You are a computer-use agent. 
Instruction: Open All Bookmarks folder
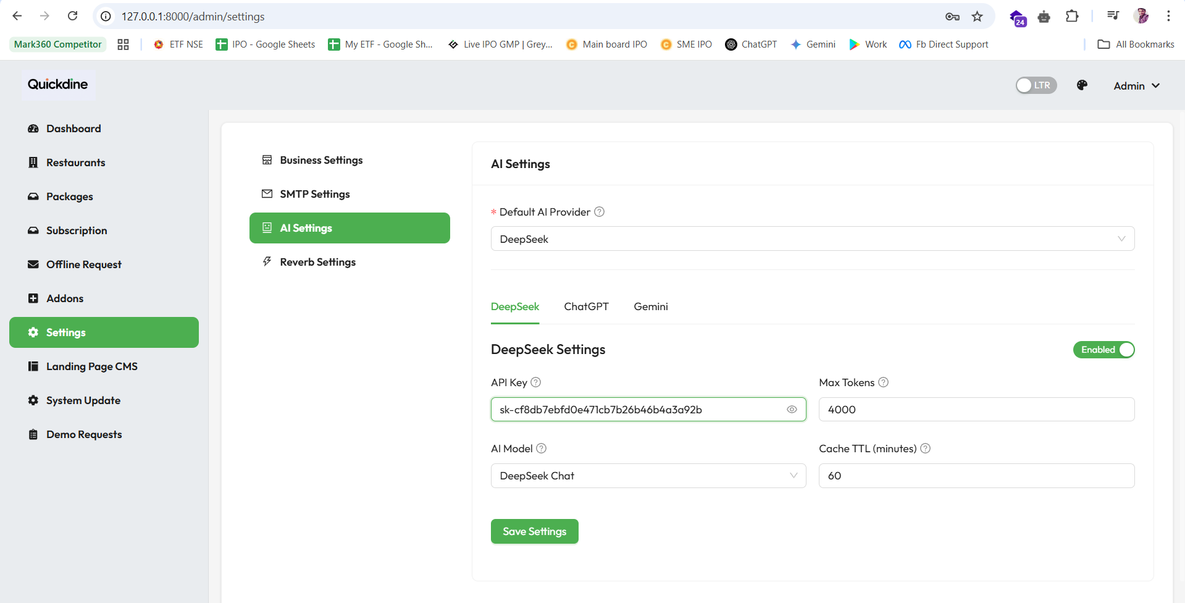(1136, 44)
